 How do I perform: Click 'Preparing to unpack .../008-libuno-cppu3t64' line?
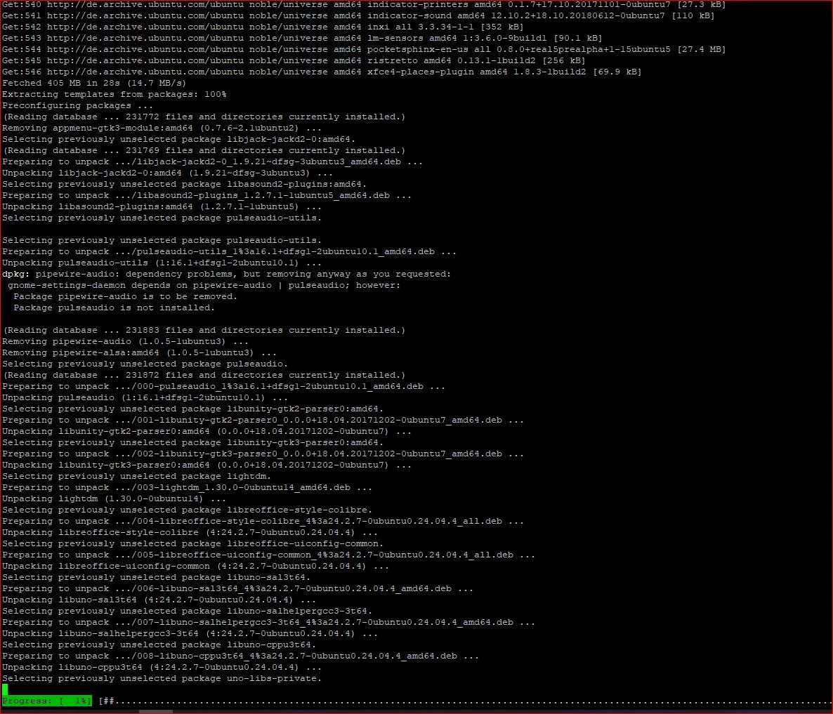[241, 656]
